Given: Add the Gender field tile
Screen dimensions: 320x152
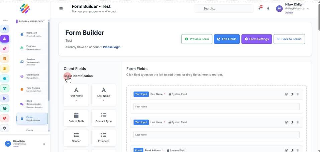Looking at the screenshot, I should pos(76,138).
